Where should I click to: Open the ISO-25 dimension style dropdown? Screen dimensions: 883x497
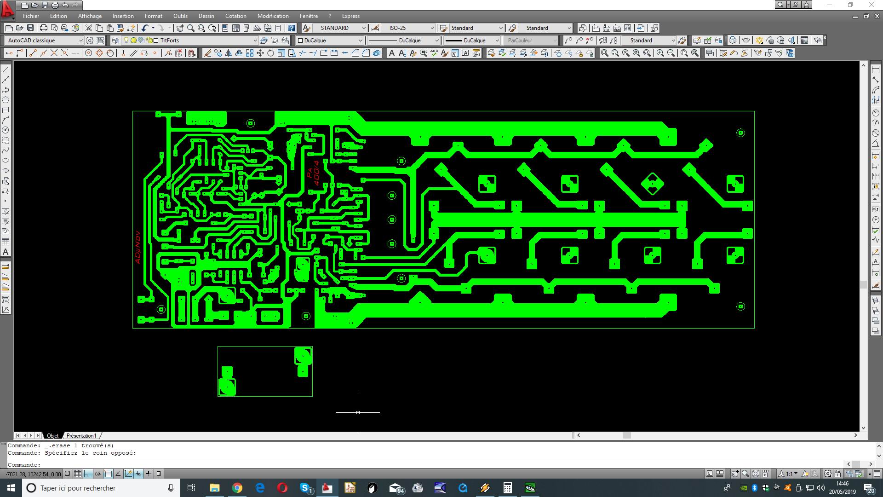tap(432, 28)
